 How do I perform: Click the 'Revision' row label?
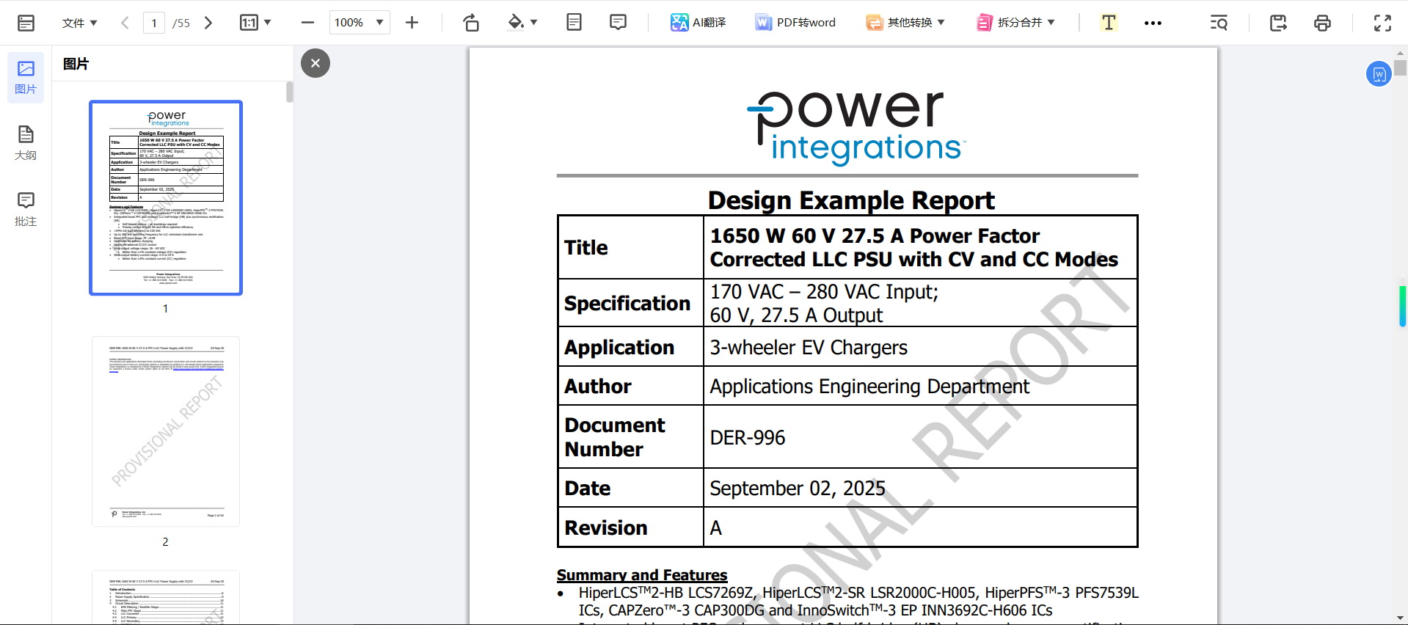pos(606,528)
